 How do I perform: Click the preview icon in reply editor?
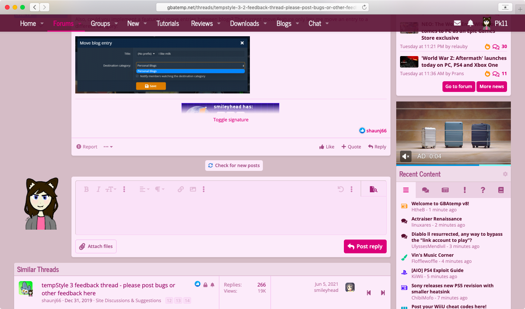pos(373,189)
